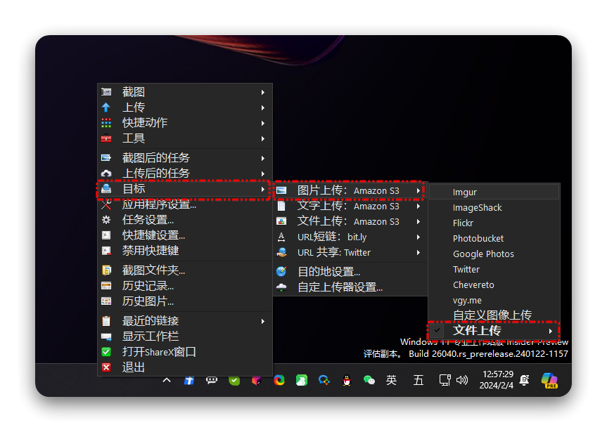Select 自定义图像上传 option
The height and width of the screenshot is (432, 607).
point(494,315)
